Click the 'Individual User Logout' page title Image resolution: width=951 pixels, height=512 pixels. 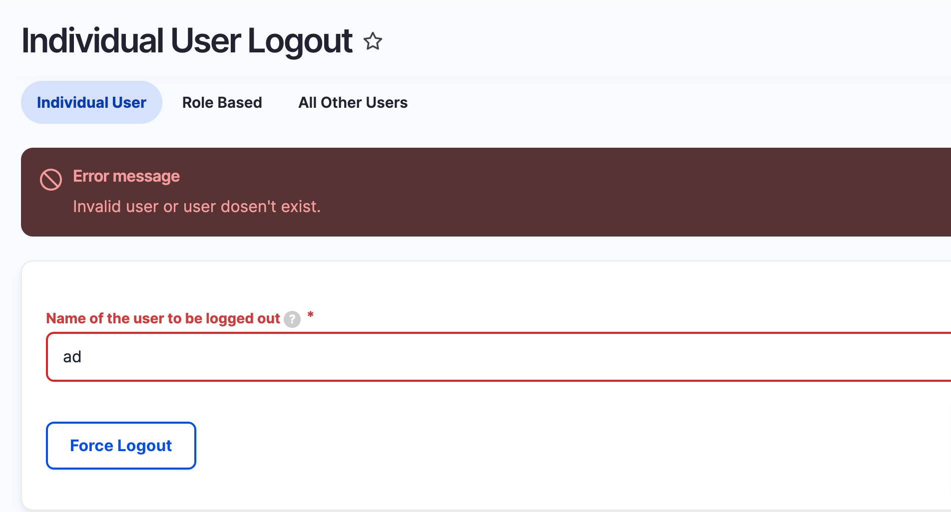(187, 41)
